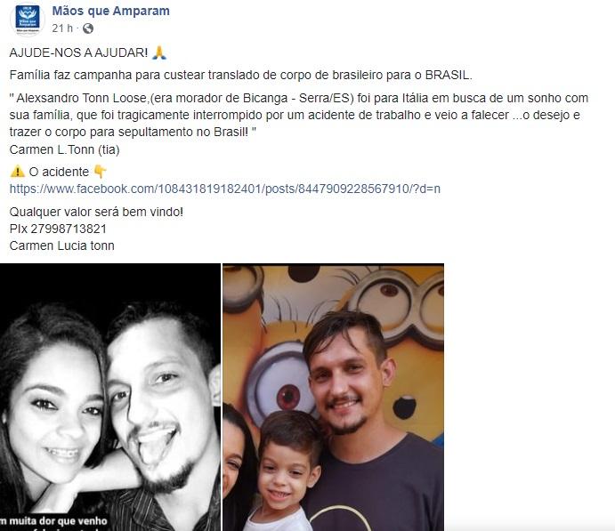Click the Carmen L.Tonn (tia) signature
This screenshot has height=531, width=615.
coord(64,149)
